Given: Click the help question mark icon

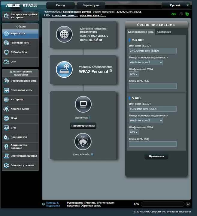Looking at the screenshot, I should pos(43,204).
